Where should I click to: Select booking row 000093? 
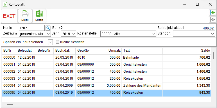point(107,79)
